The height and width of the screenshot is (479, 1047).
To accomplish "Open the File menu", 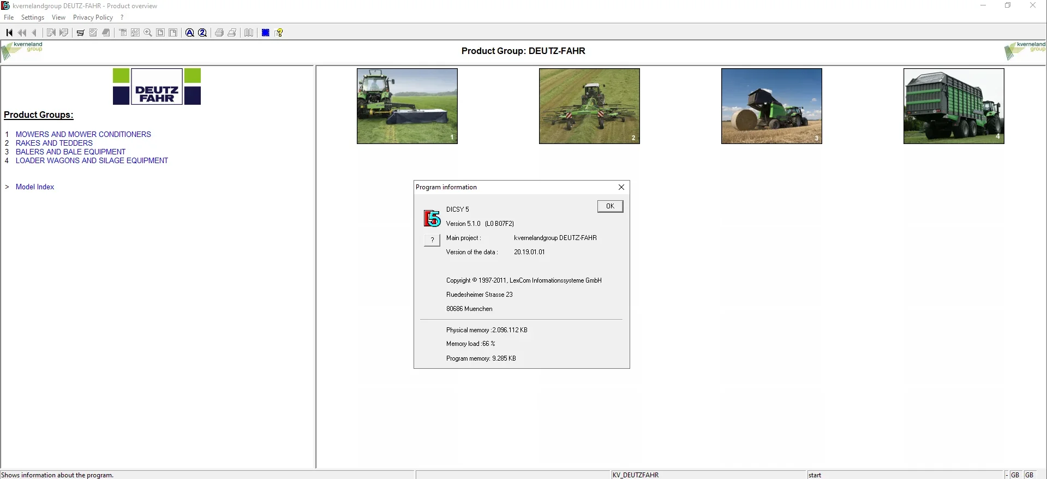I will coord(9,17).
